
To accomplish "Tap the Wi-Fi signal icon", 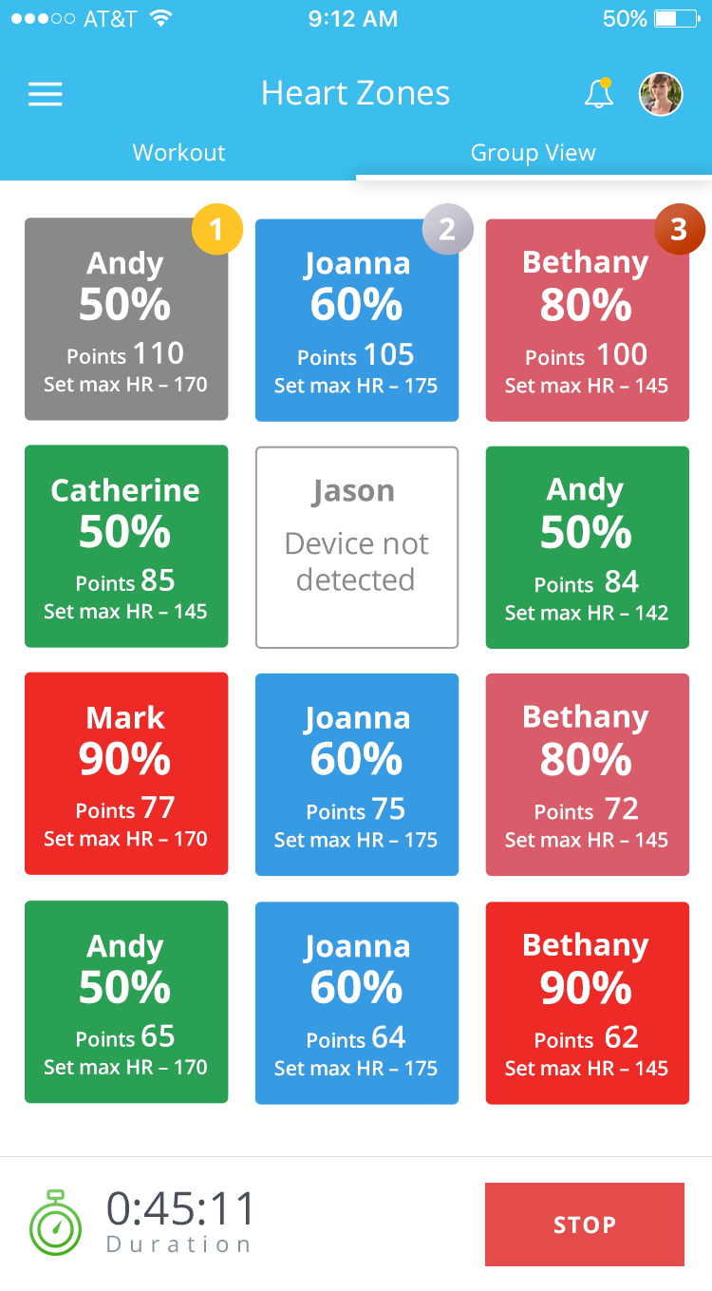I will tap(161, 19).
